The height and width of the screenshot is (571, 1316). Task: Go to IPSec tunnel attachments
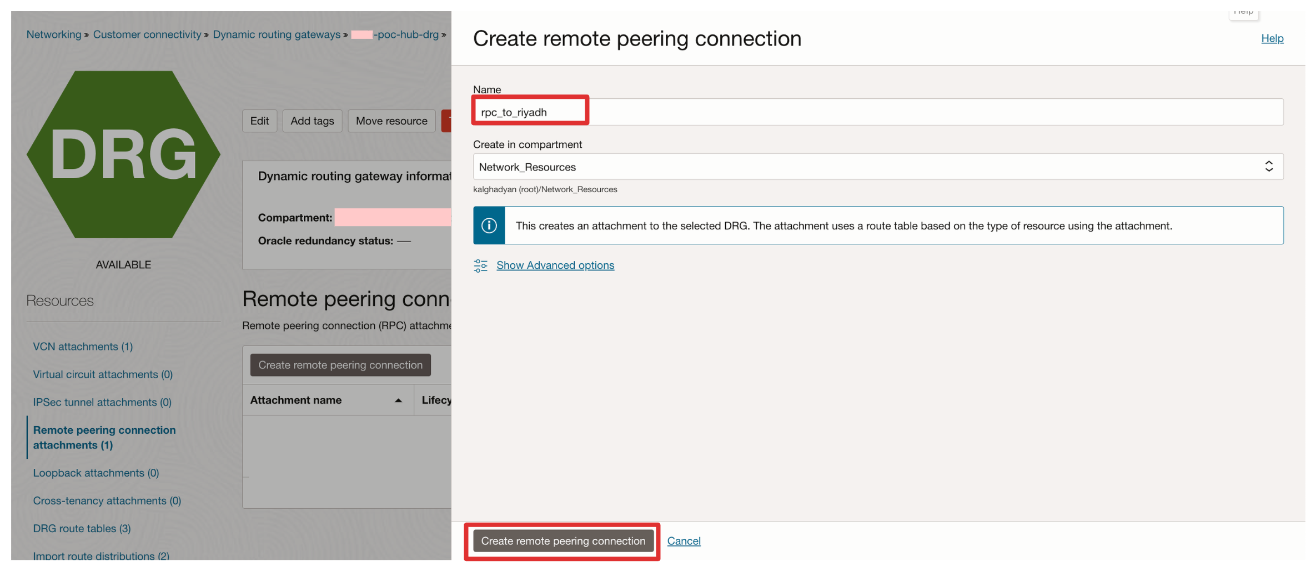coord(102,402)
